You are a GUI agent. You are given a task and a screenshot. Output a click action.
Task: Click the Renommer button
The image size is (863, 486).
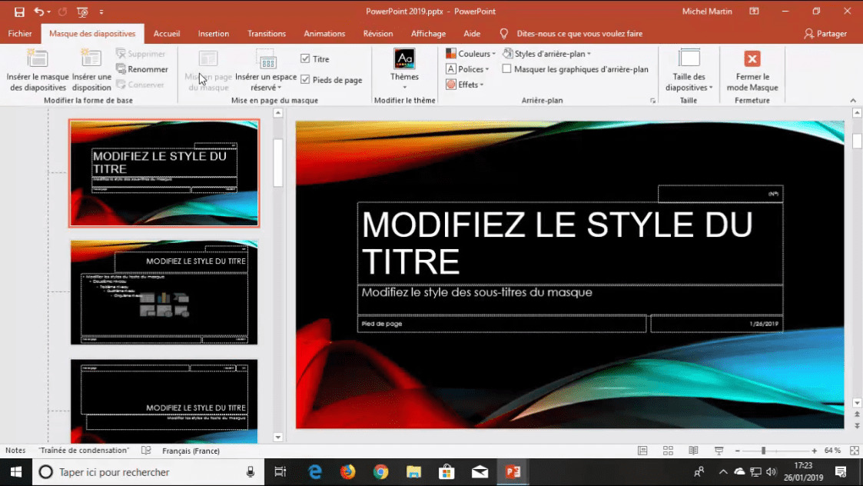pyautogui.click(x=142, y=69)
